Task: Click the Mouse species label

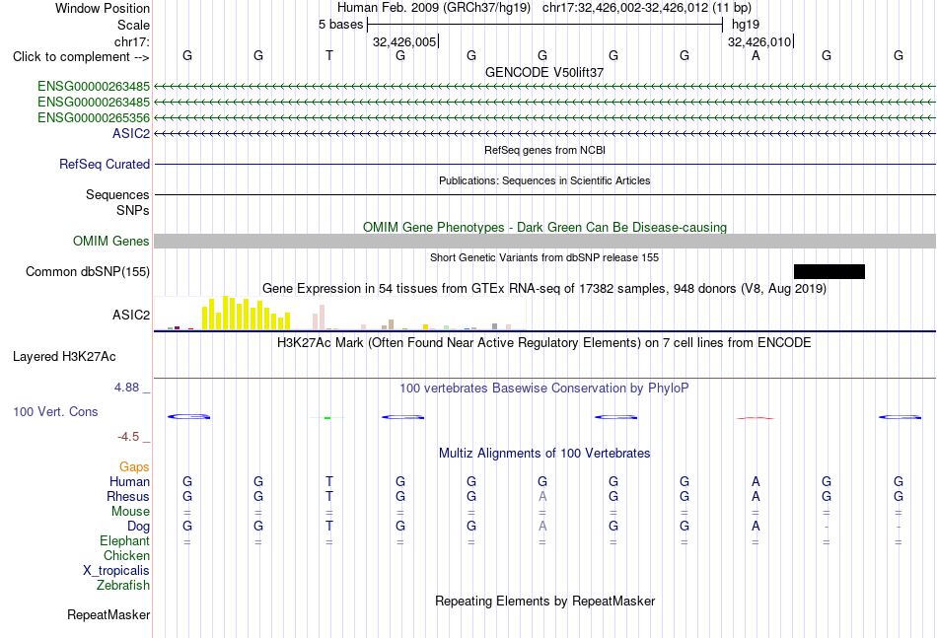Action: 130,512
